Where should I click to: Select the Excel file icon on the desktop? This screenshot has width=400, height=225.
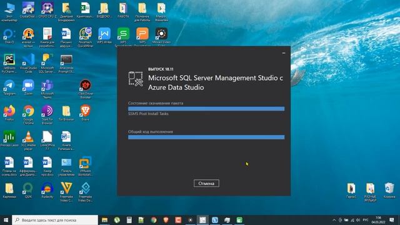pyautogui.click(x=85, y=10)
